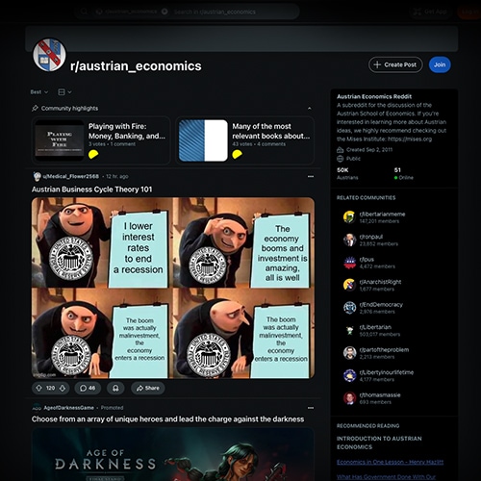
Task: Click the Create Post button
Action: pos(395,64)
